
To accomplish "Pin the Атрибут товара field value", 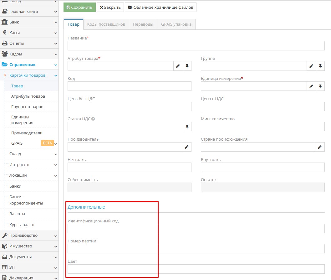I will 187,66.
